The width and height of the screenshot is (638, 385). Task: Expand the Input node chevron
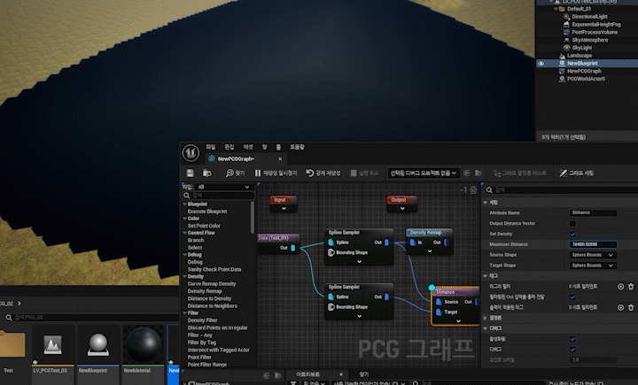tap(284, 209)
